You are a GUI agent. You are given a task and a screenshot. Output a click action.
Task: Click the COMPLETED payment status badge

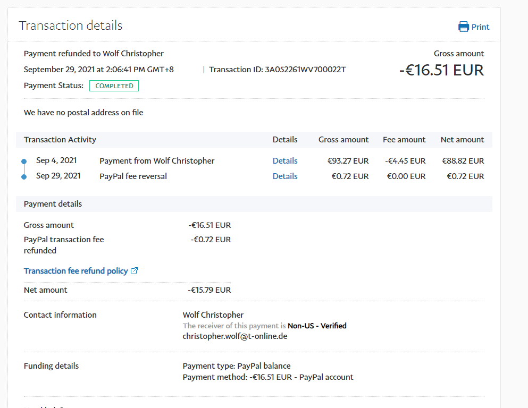tap(114, 86)
